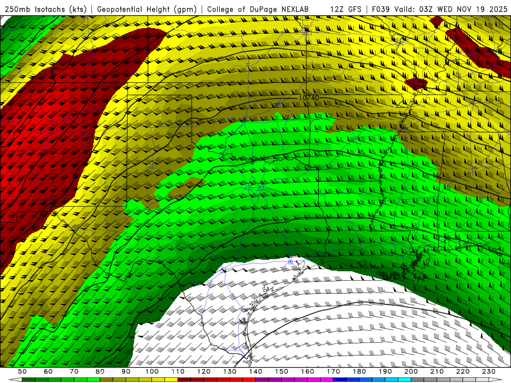
Task: Click the 170 knot colorbar label
Action: tap(333, 372)
